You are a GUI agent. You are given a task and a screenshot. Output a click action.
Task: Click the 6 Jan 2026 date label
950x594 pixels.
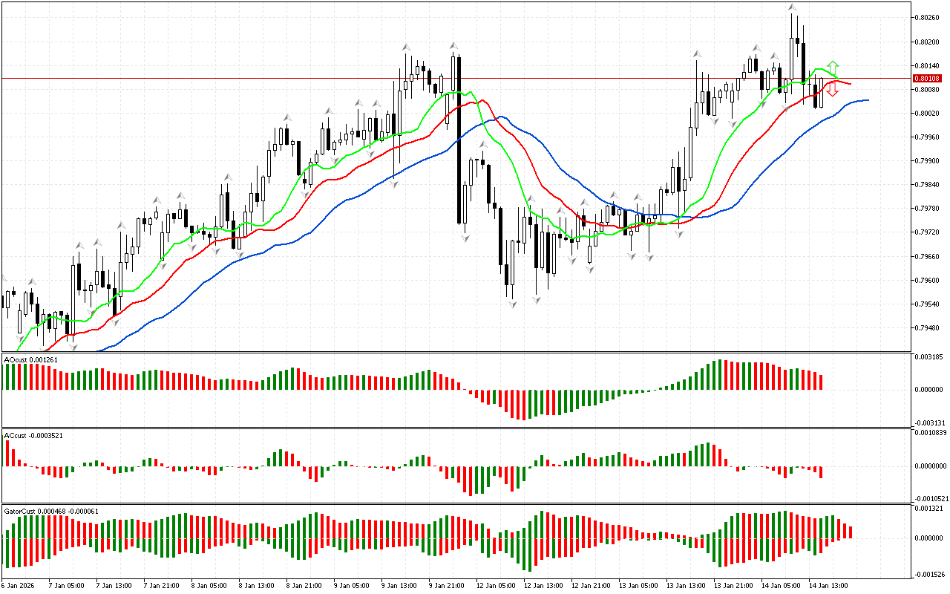tap(18, 585)
